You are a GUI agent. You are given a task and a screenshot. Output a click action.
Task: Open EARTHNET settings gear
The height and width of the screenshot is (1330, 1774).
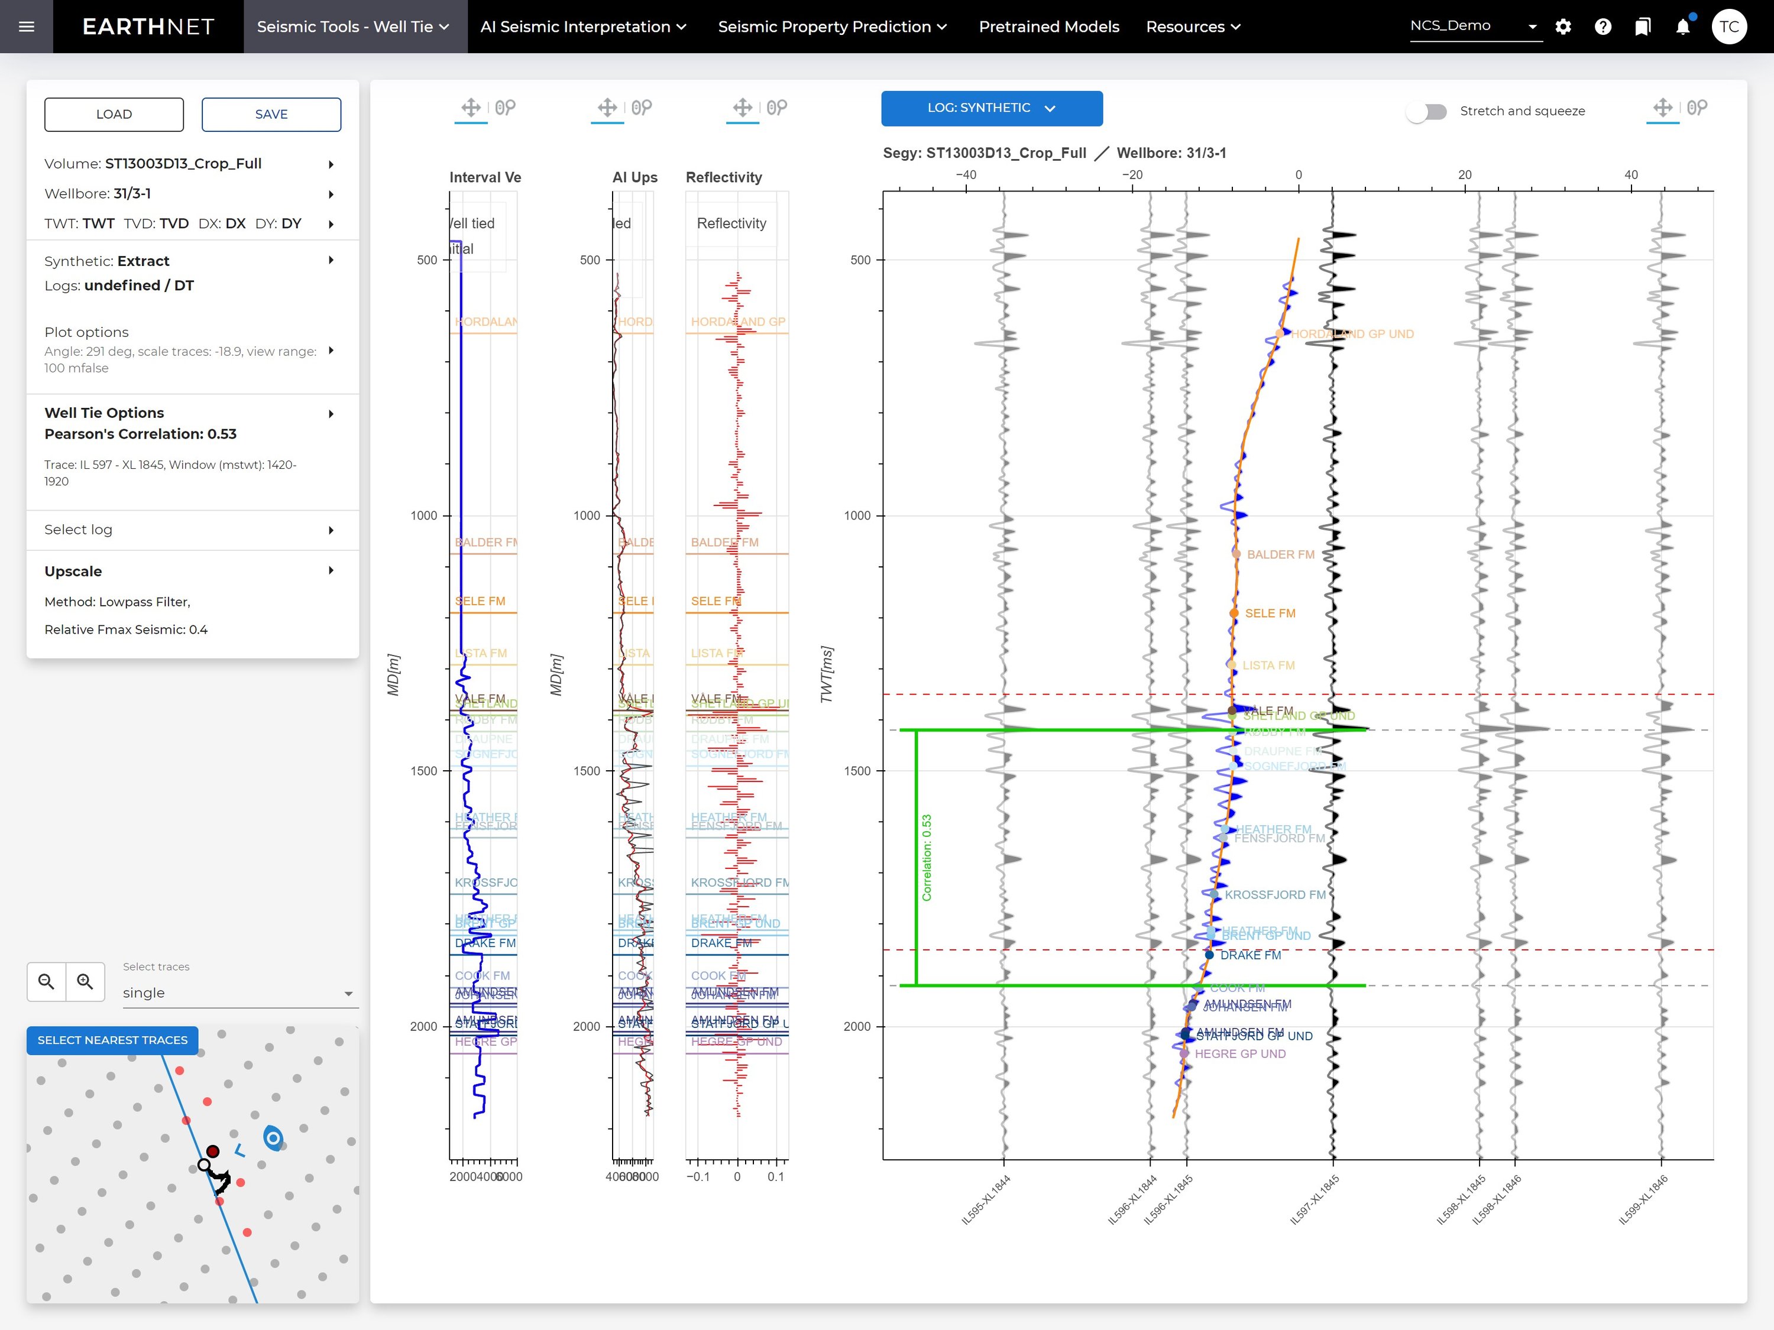(1563, 27)
